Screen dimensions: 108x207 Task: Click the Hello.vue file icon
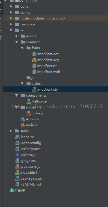coord(29,101)
